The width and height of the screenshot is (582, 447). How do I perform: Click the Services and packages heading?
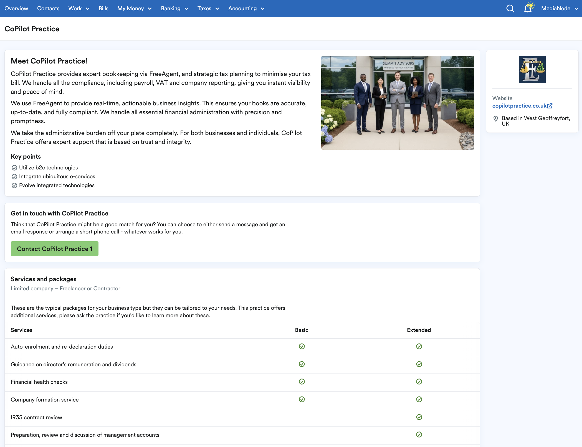(44, 279)
